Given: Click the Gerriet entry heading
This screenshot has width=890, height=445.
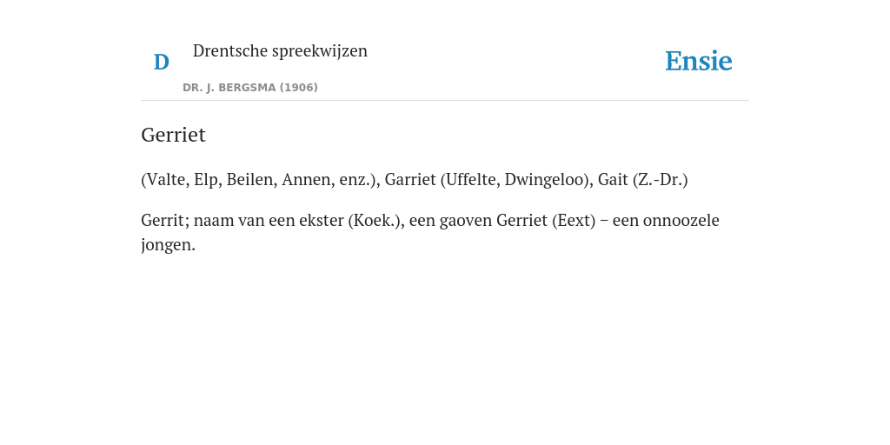Looking at the screenshot, I should 173,135.
